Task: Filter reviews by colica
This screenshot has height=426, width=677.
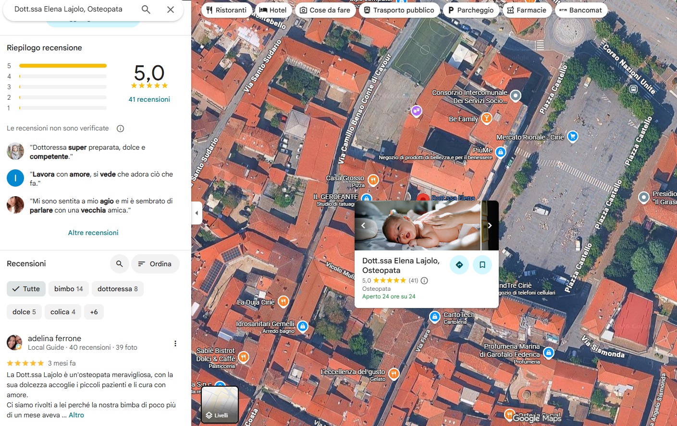Action: (x=63, y=312)
